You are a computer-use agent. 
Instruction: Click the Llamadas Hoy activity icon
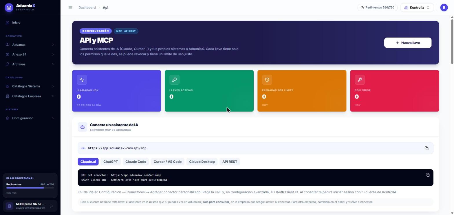(x=82, y=80)
